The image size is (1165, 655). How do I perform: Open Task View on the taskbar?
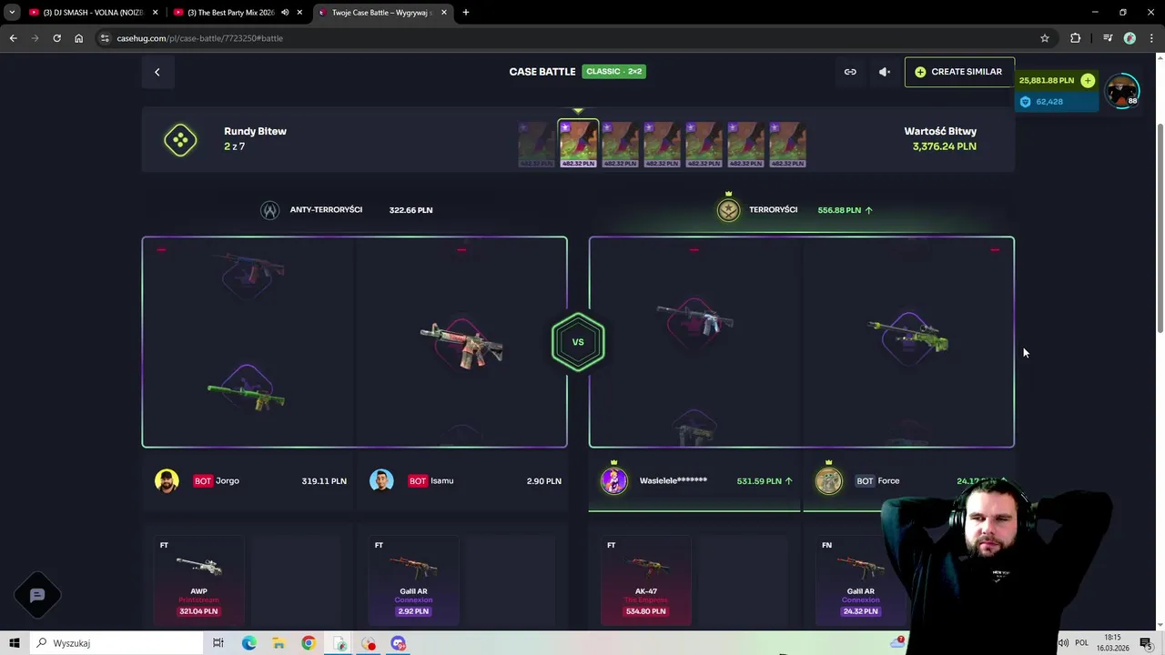click(218, 643)
